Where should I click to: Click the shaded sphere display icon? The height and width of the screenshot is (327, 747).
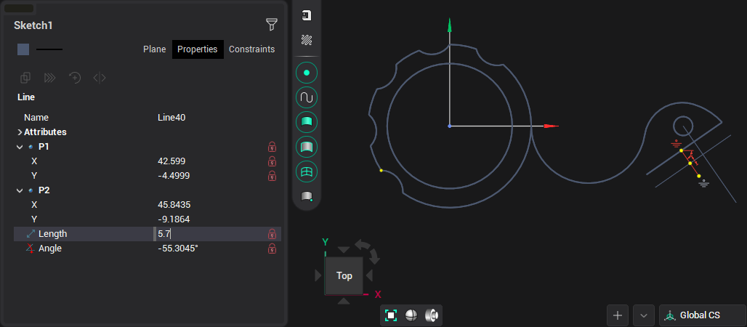(x=411, y=315)
